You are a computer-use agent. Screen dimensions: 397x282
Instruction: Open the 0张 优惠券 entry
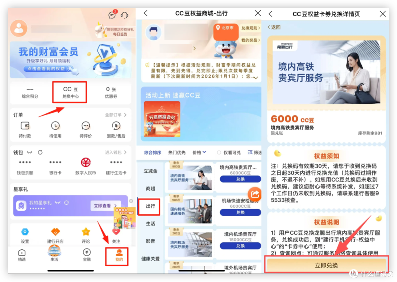[x=111, y=92]
